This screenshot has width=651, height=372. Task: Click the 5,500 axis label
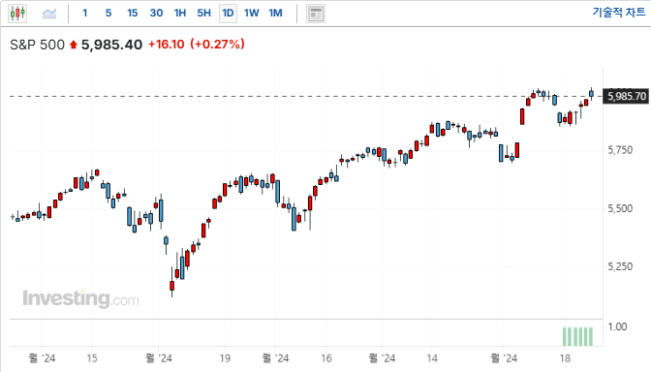pyautogui.click(x=620, y=208)
